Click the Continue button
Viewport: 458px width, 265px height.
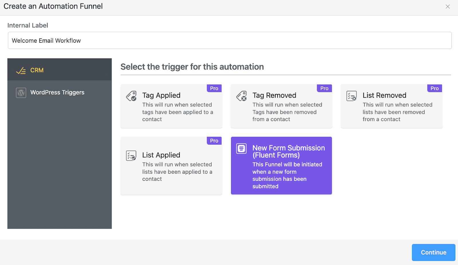click(x=433, y=252)
